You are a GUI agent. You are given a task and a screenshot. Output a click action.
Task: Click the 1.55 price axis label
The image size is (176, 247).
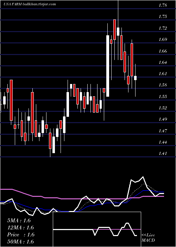pos(163,97)
